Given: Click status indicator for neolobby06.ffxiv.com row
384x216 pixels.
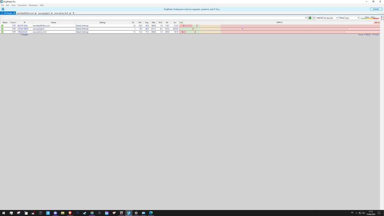Looking at the screenshot, I should [2, 26].
